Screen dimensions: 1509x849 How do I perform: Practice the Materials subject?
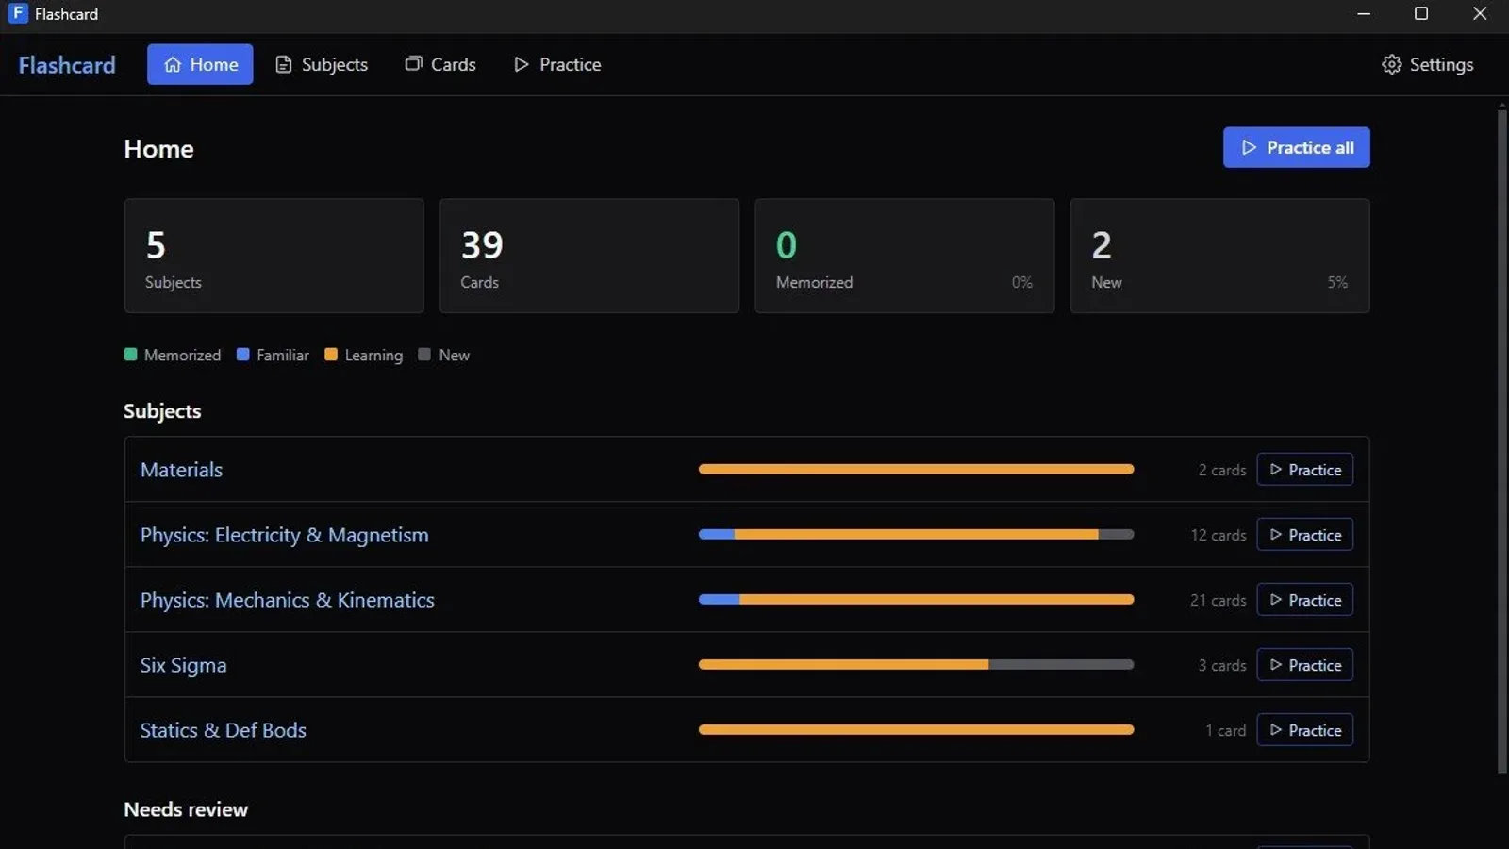[x=1304, y=470]
